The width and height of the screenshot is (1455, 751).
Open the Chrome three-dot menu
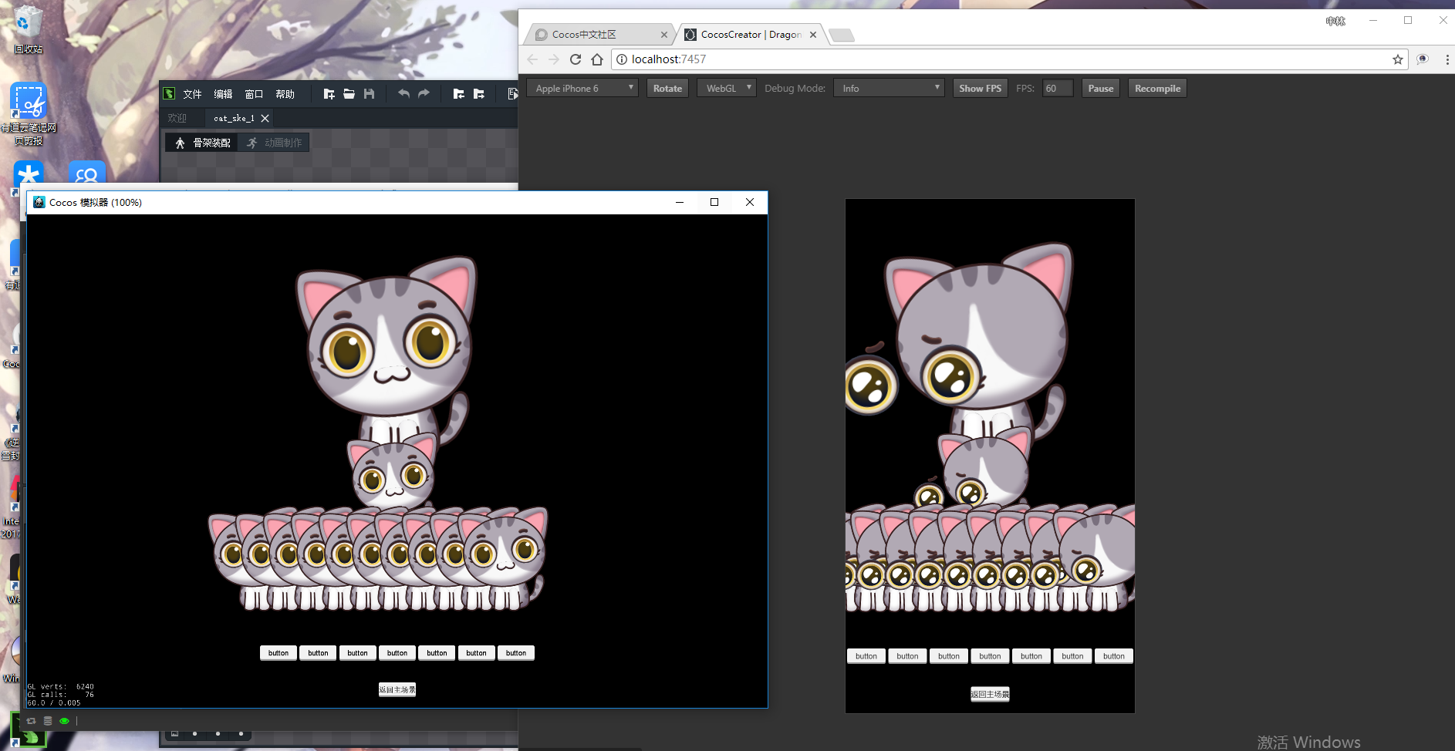(1447, 59)
